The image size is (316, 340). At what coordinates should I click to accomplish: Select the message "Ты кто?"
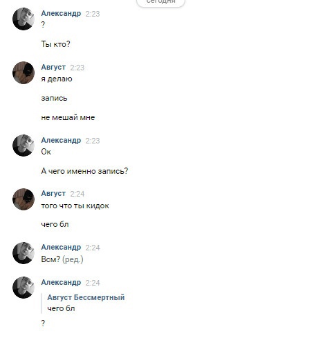tap(55, 44)
